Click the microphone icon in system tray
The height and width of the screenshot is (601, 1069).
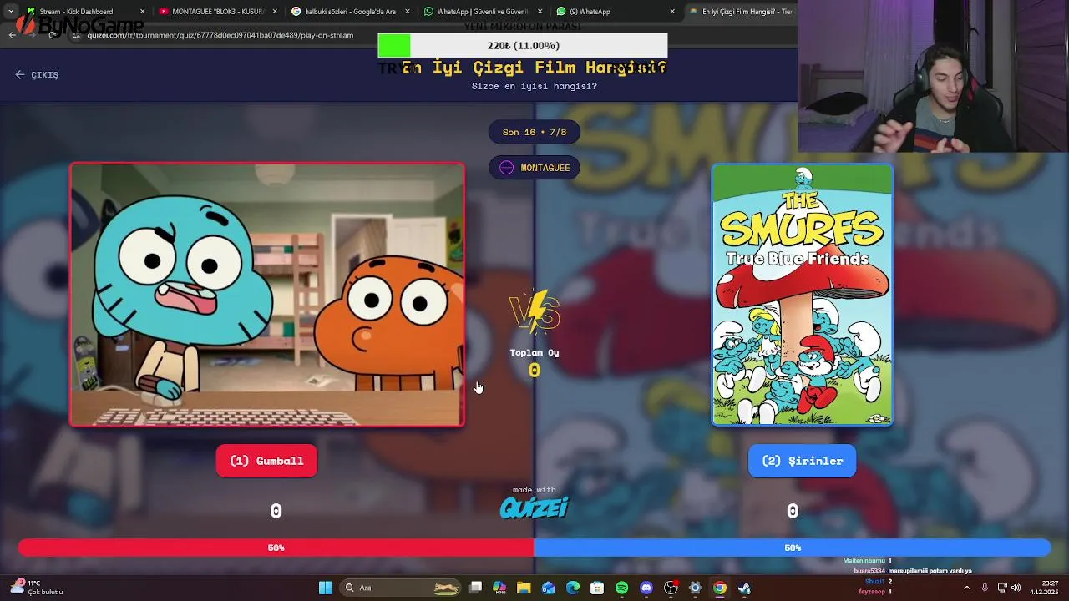[x=985, y=588]
